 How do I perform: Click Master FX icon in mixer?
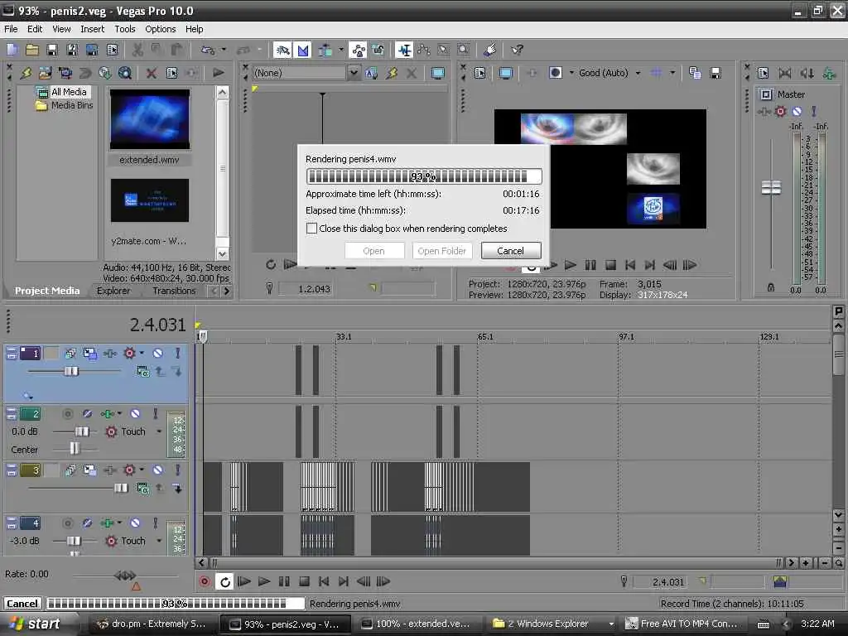[764, 112]
